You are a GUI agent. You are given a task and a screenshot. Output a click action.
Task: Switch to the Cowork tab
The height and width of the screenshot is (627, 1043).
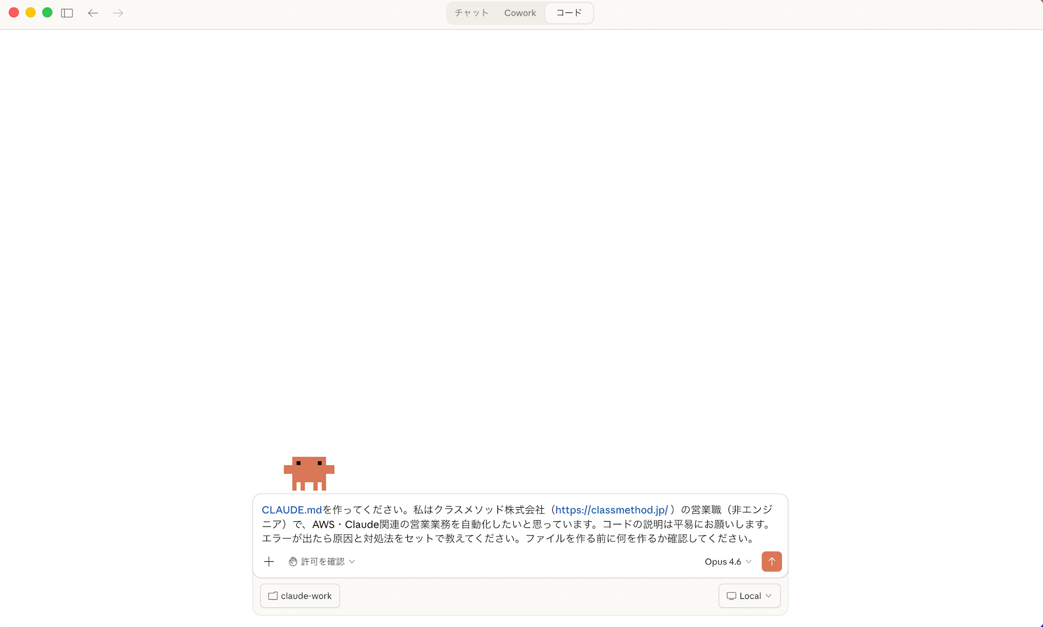[520, 13]
